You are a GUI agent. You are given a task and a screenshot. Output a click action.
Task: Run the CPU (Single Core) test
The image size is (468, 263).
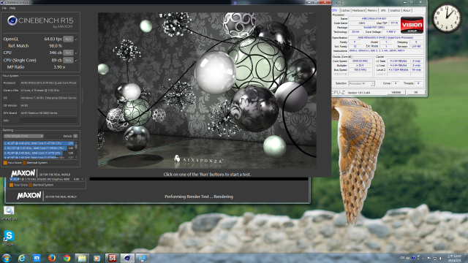pyautogui.click(x=68, y=60)
